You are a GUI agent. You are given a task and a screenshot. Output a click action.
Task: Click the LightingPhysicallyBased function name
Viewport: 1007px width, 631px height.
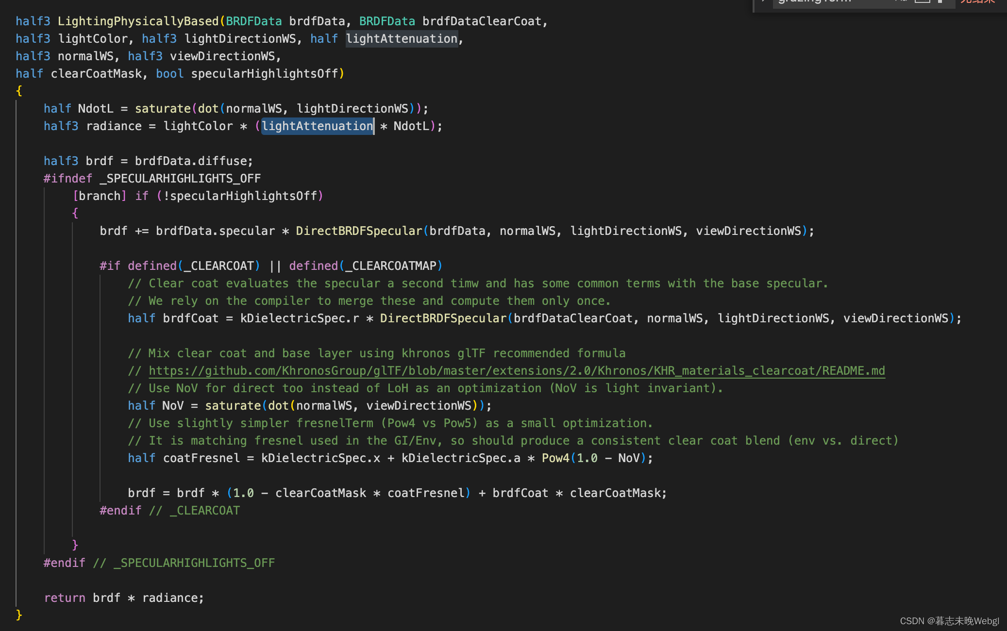(x=138, y=21)
